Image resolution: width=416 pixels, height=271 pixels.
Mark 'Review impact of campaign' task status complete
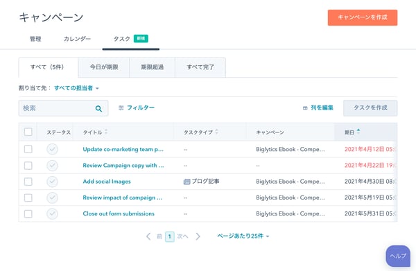tap(52, 198)
